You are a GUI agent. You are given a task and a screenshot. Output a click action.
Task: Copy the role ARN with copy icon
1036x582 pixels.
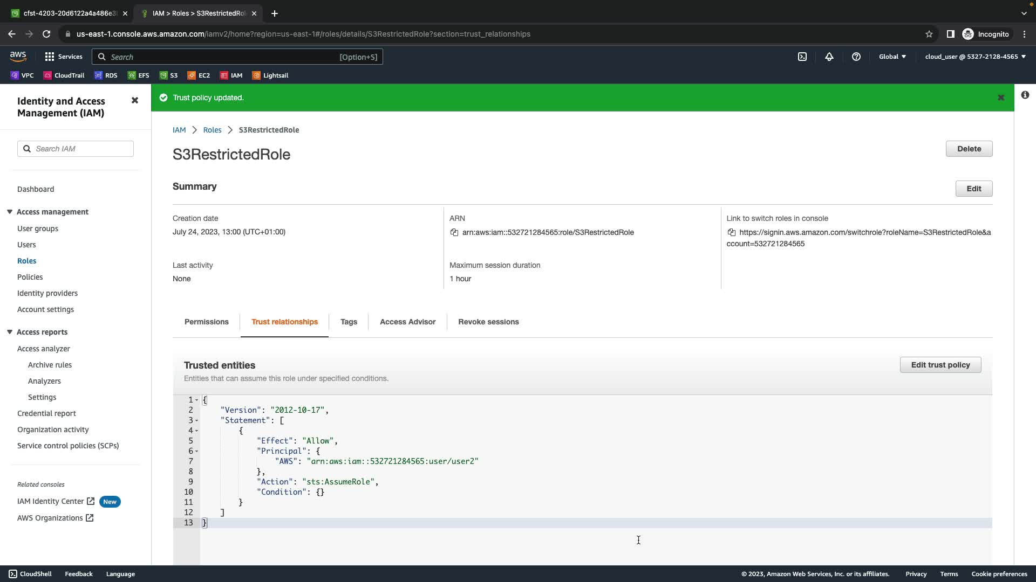click(x=454, y=232)
